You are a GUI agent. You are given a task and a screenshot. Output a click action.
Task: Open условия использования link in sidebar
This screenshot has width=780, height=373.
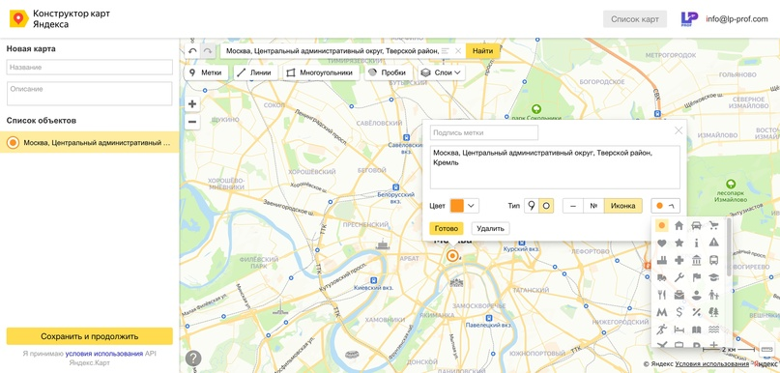coord(104,354)
